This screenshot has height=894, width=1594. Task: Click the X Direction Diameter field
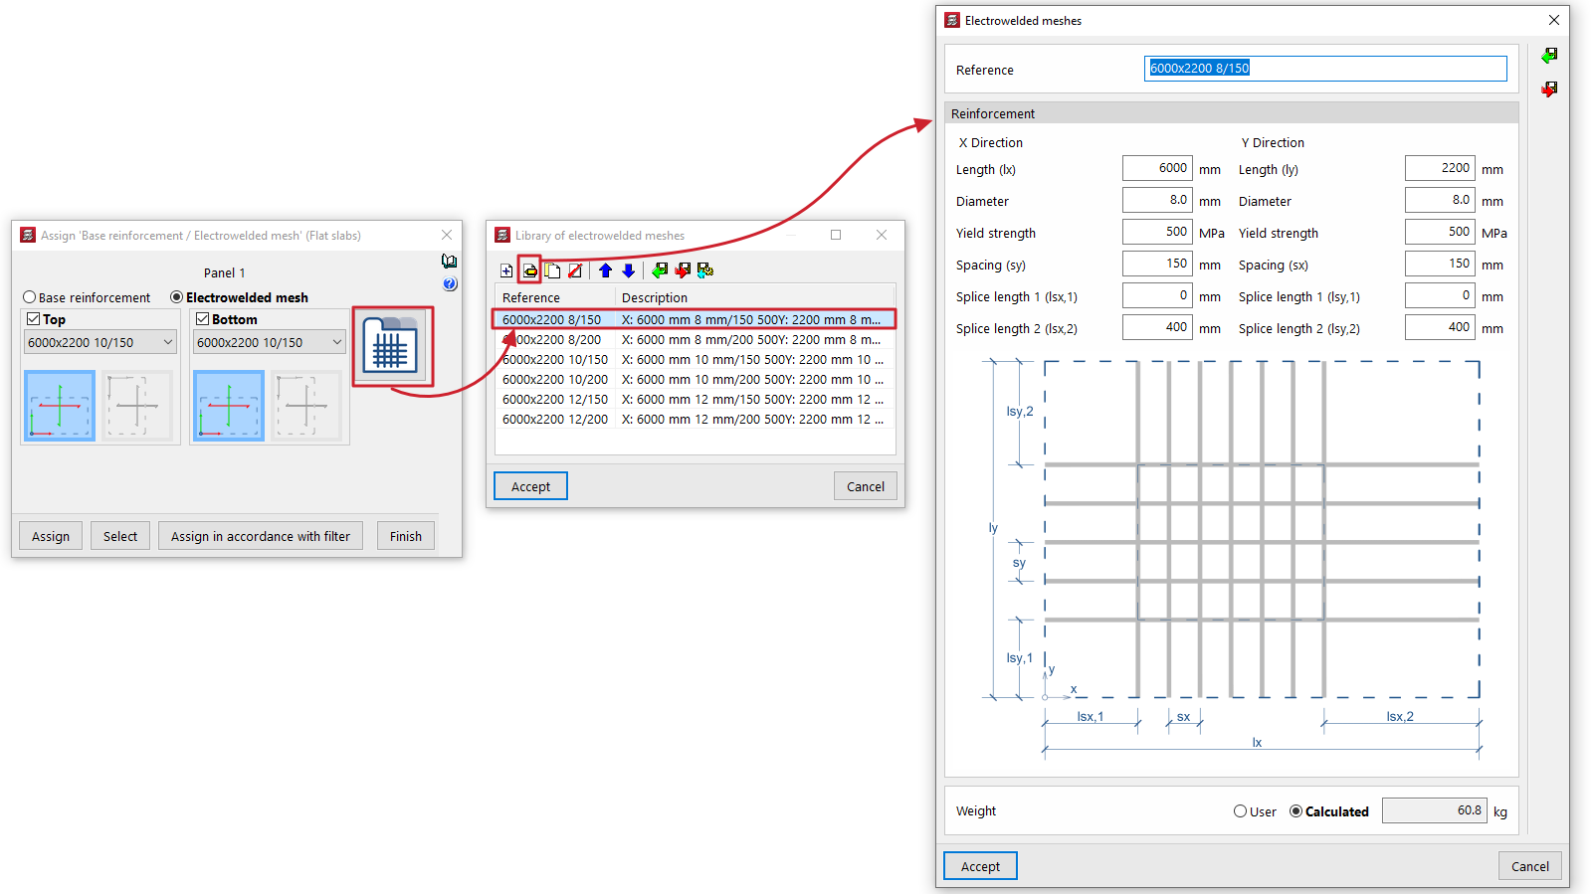coord(1157,200)
